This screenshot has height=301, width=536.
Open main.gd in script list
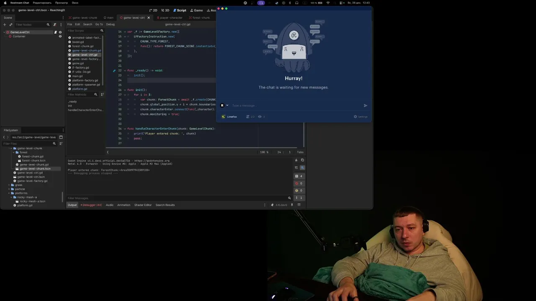tap(77, 76)
